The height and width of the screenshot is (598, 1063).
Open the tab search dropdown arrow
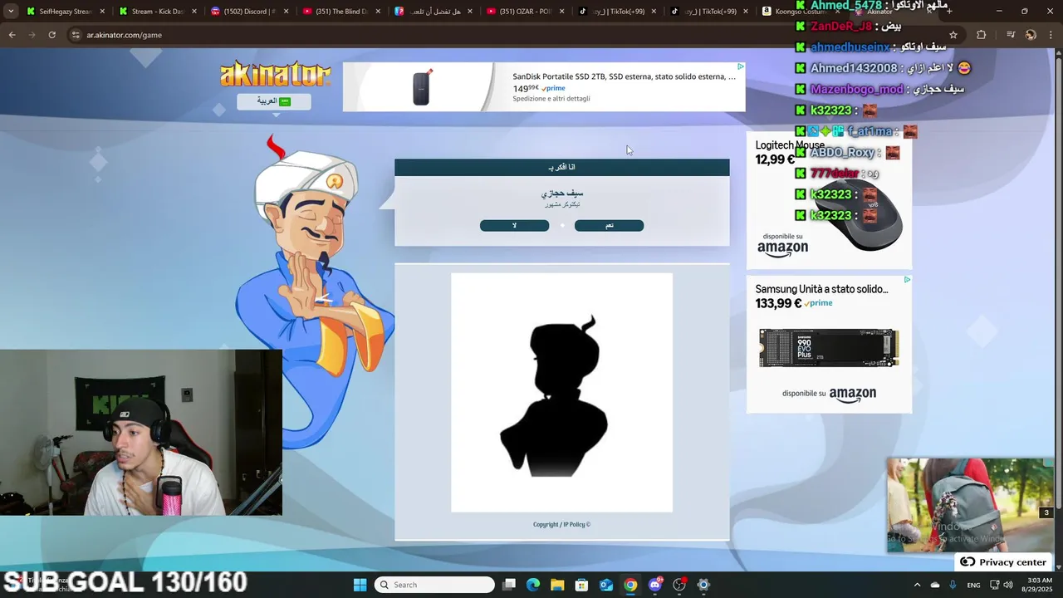(x=11, y=12)
